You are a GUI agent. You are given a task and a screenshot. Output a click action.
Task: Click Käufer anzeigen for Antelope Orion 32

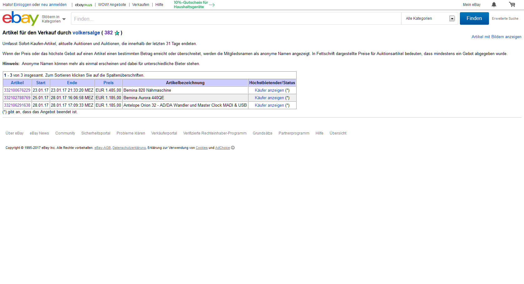(x=269, y=105)
